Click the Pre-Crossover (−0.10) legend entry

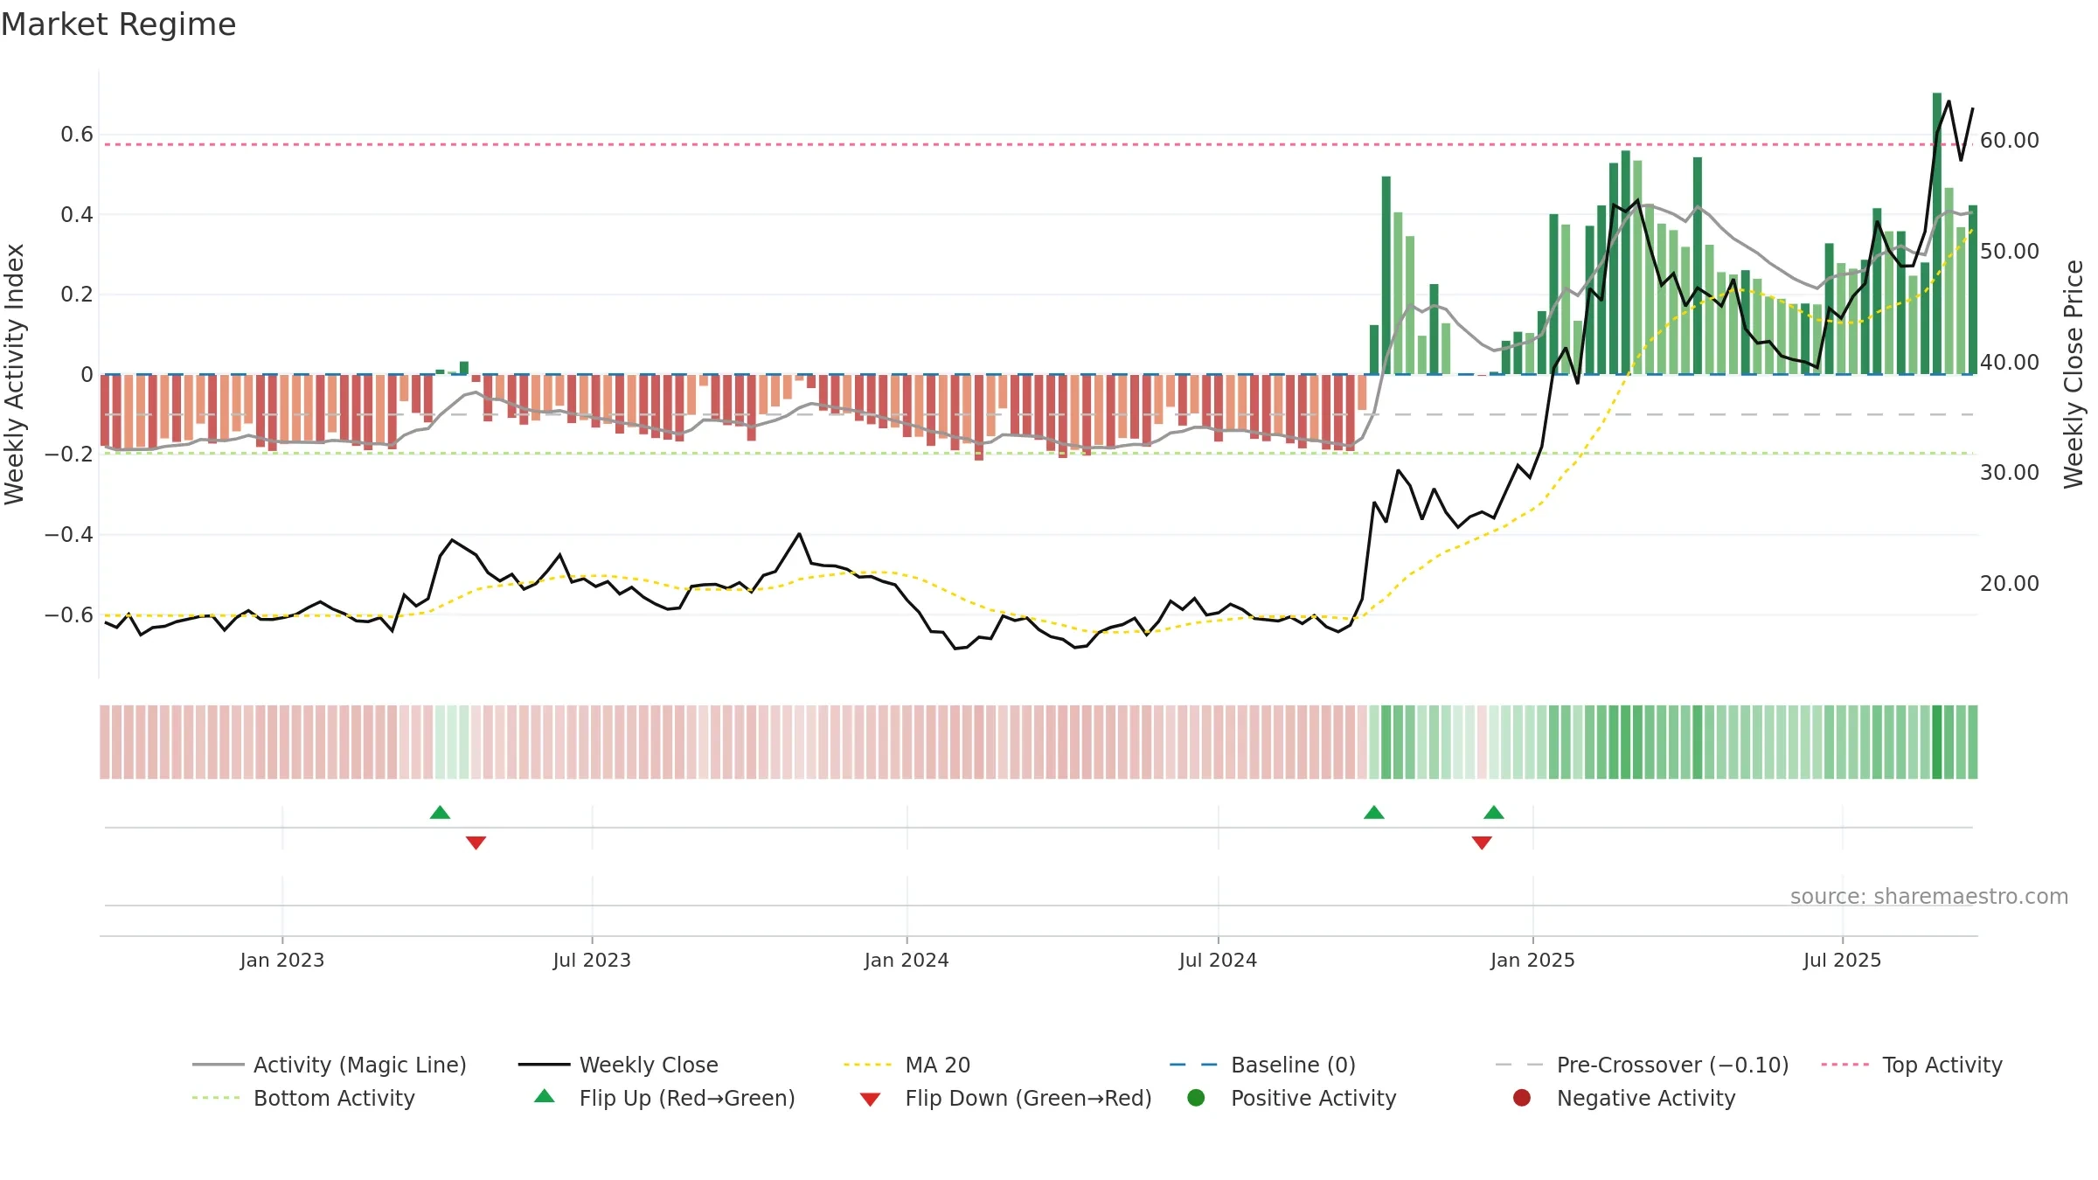tap(1642, 1065)
